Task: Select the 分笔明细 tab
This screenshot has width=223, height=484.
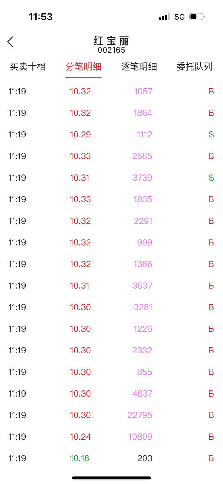Action: click(84, 67)
